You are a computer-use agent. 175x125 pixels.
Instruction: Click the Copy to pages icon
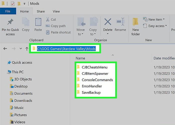click(x=94, y=22)
